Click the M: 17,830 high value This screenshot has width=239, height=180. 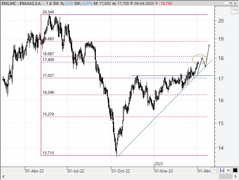[x=102, y=3]
